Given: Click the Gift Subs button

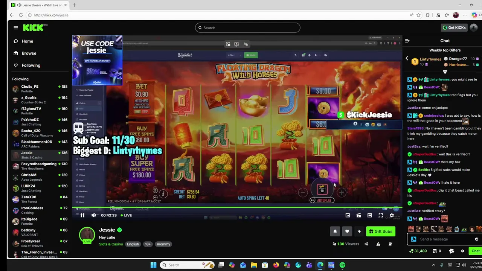Looking at the screenshot, I should pyautogui.click(x=381, y=231).
